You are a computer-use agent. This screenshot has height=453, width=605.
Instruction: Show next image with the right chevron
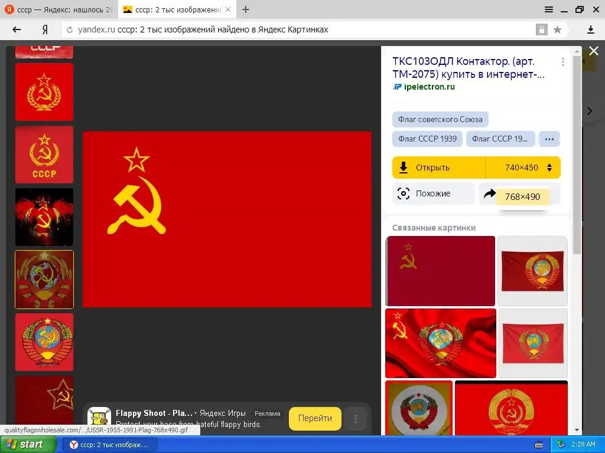pos(589,111)
